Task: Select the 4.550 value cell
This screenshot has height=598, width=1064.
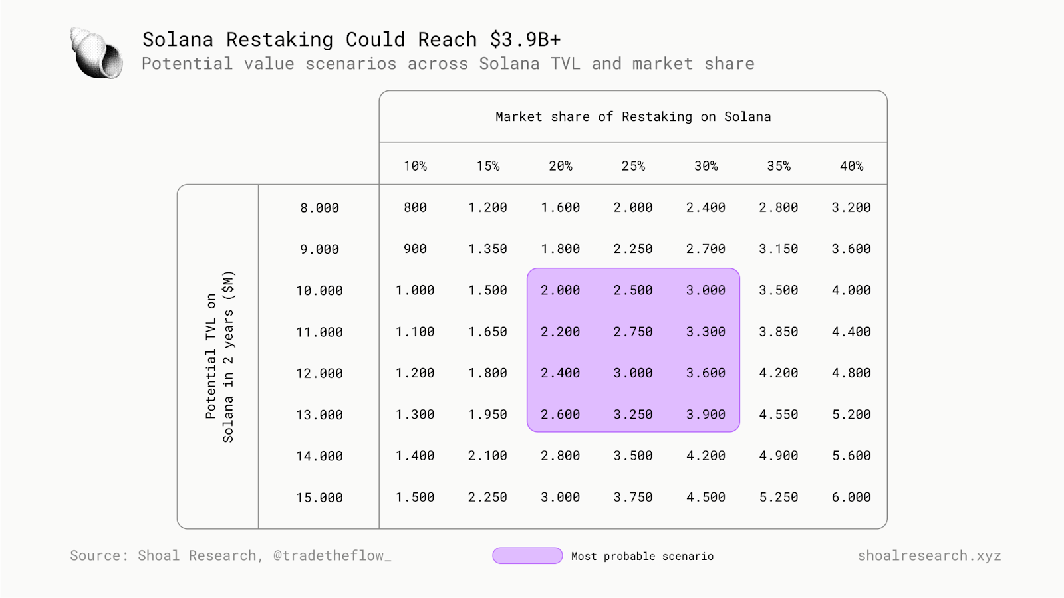Action: [779, 415]
